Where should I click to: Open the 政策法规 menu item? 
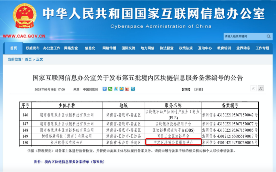(x=186, y=48)
